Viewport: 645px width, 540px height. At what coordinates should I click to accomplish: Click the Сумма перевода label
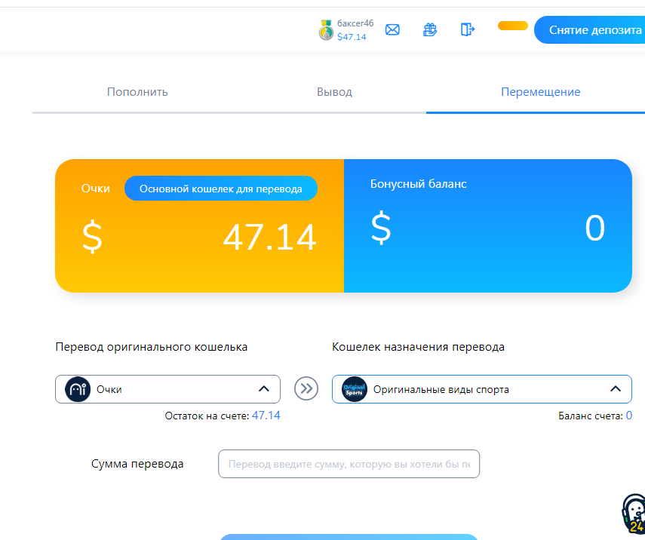pos(137,464)
